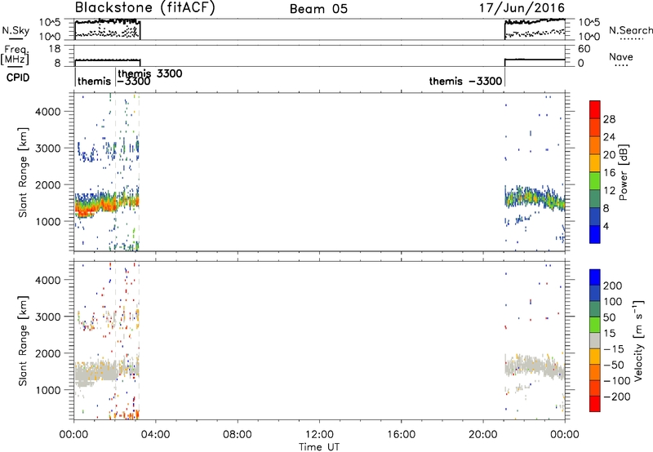Click the power colorbar tick value '16'

609,173
